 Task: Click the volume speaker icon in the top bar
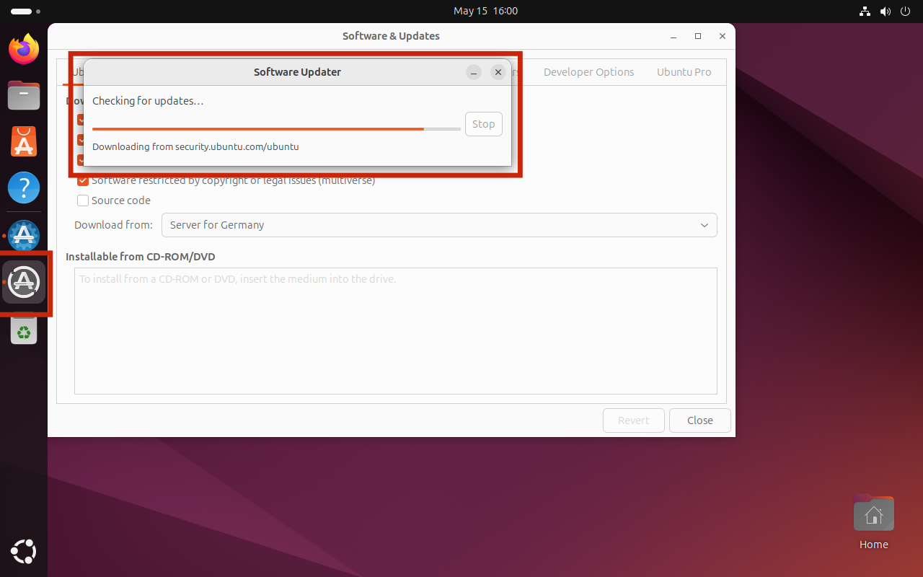tap(886, 12)
